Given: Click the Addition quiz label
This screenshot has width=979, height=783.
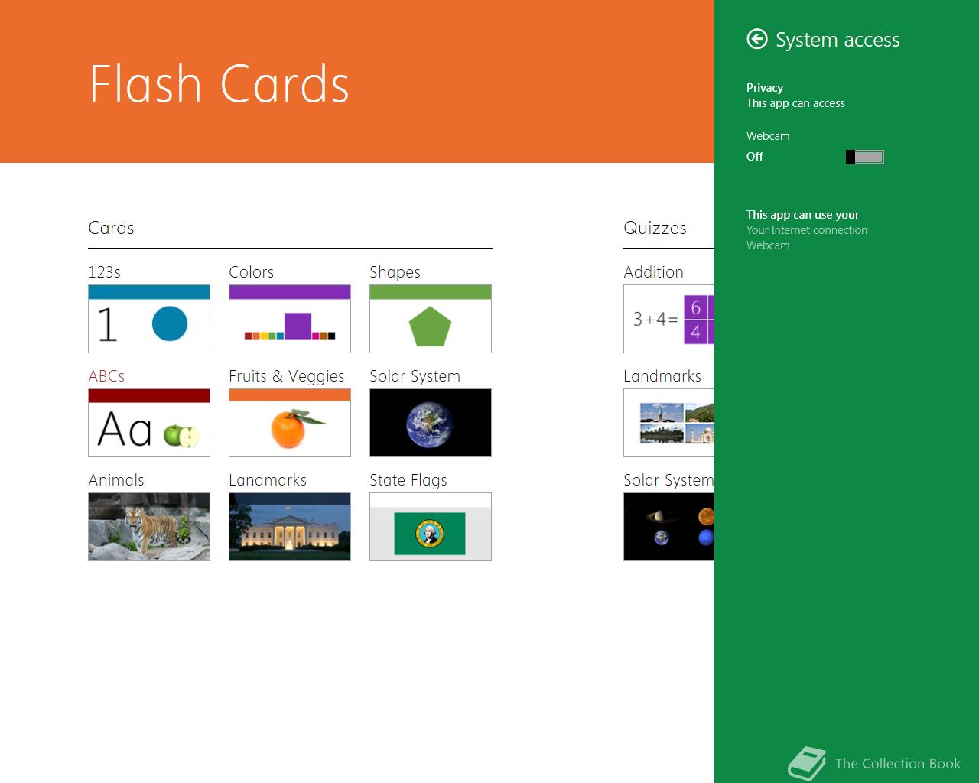Looking at the screenshot, I should (x=653, y=272).
